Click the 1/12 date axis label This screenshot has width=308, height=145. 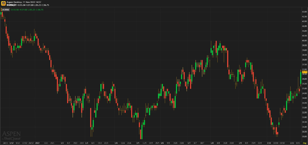pyautogui.click(x=11, y=143)
